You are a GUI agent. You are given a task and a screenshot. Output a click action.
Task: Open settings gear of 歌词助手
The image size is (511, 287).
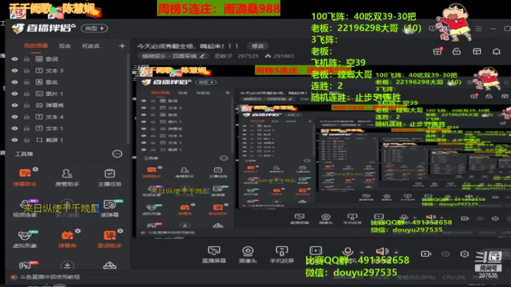[120, 231]
